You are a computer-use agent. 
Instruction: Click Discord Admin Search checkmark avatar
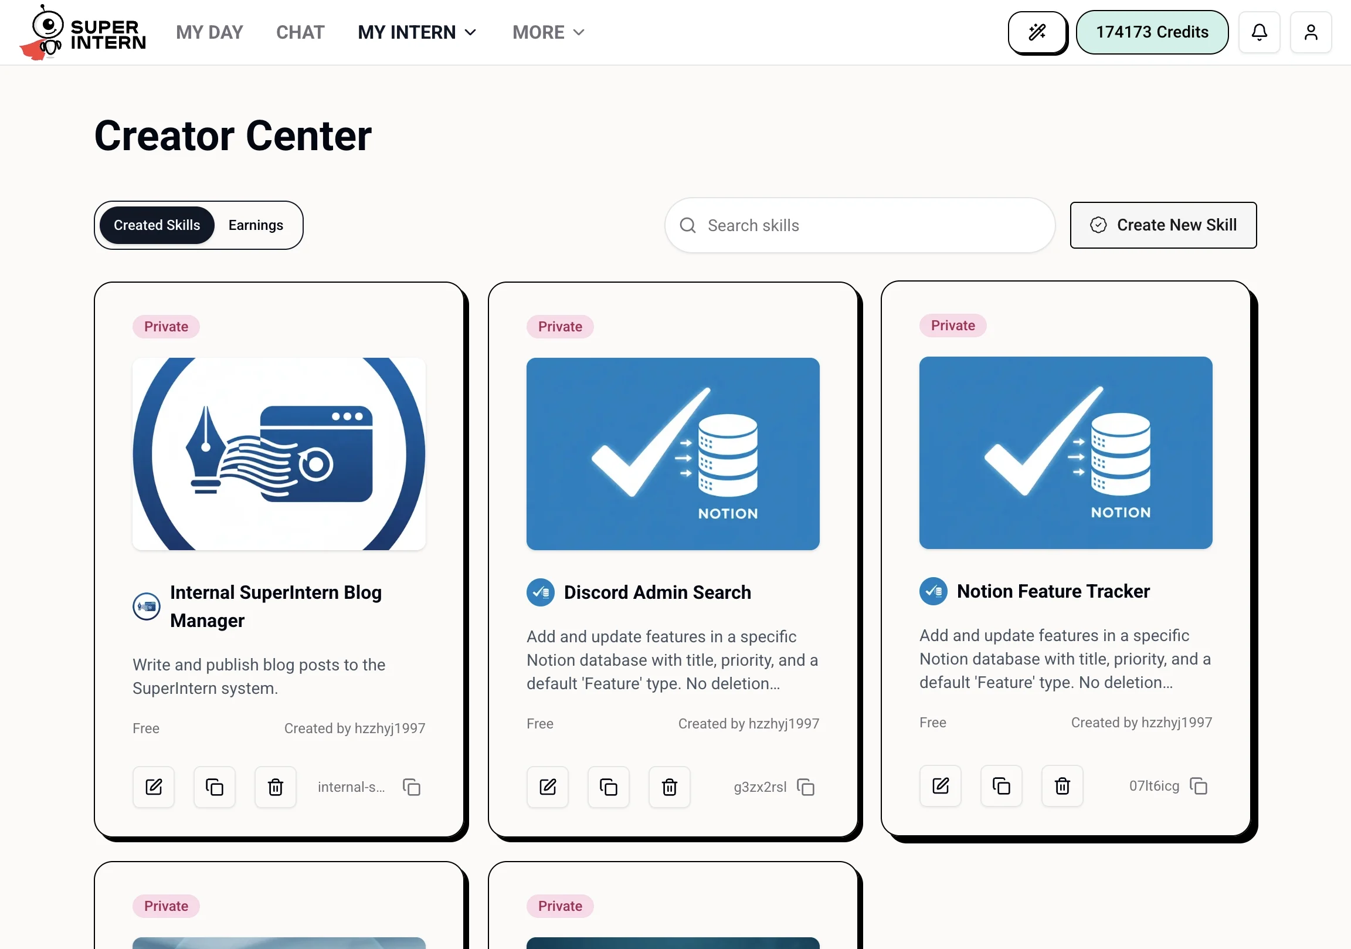pos(541,592)
